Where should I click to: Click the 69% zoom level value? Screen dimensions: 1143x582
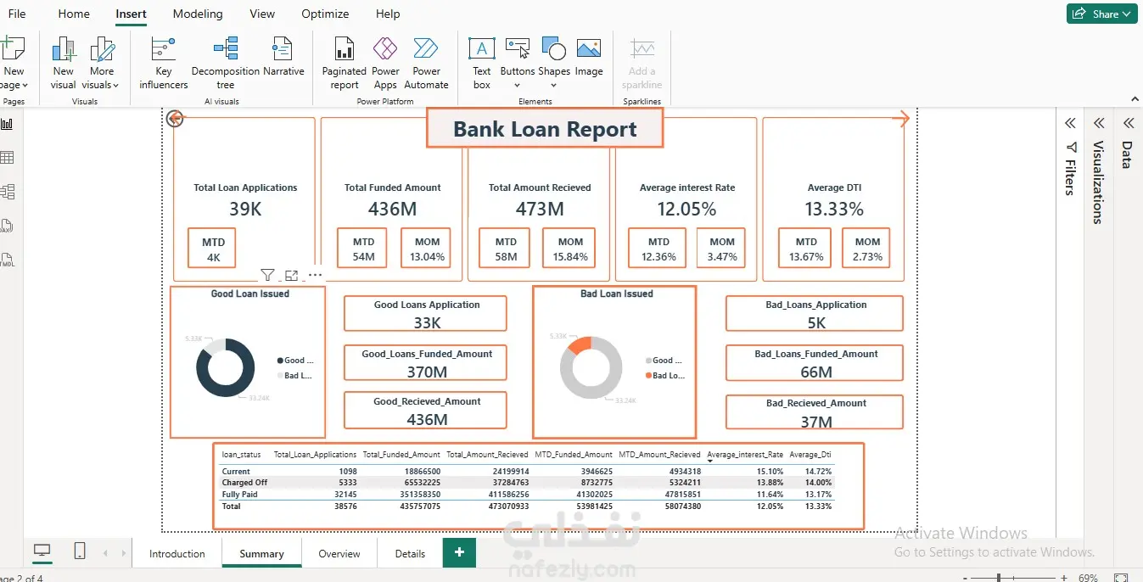click(x=1090, y=578)
